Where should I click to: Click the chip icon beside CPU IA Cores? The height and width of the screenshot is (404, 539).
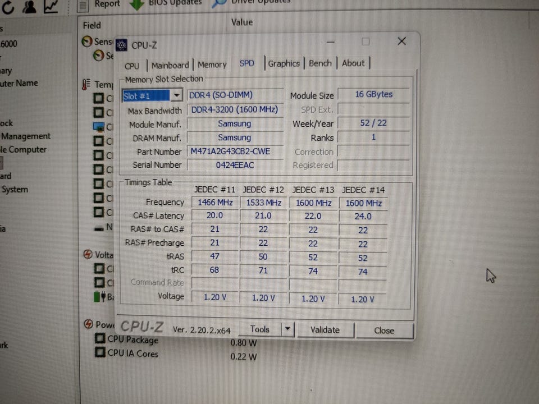tap(100, 352)
